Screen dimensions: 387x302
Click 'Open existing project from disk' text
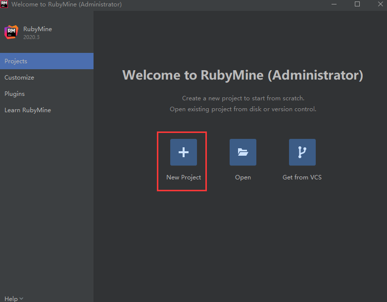pos(243,109)
